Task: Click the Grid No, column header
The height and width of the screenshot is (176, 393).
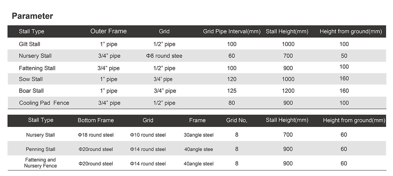Action: click(x=236, y=120)
